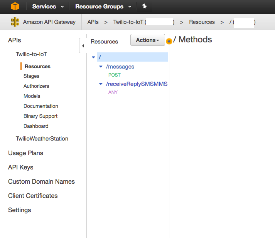The image size is (275, 238).
Task: Open Dashboard in the sidebar
Action: click(36, 126)
